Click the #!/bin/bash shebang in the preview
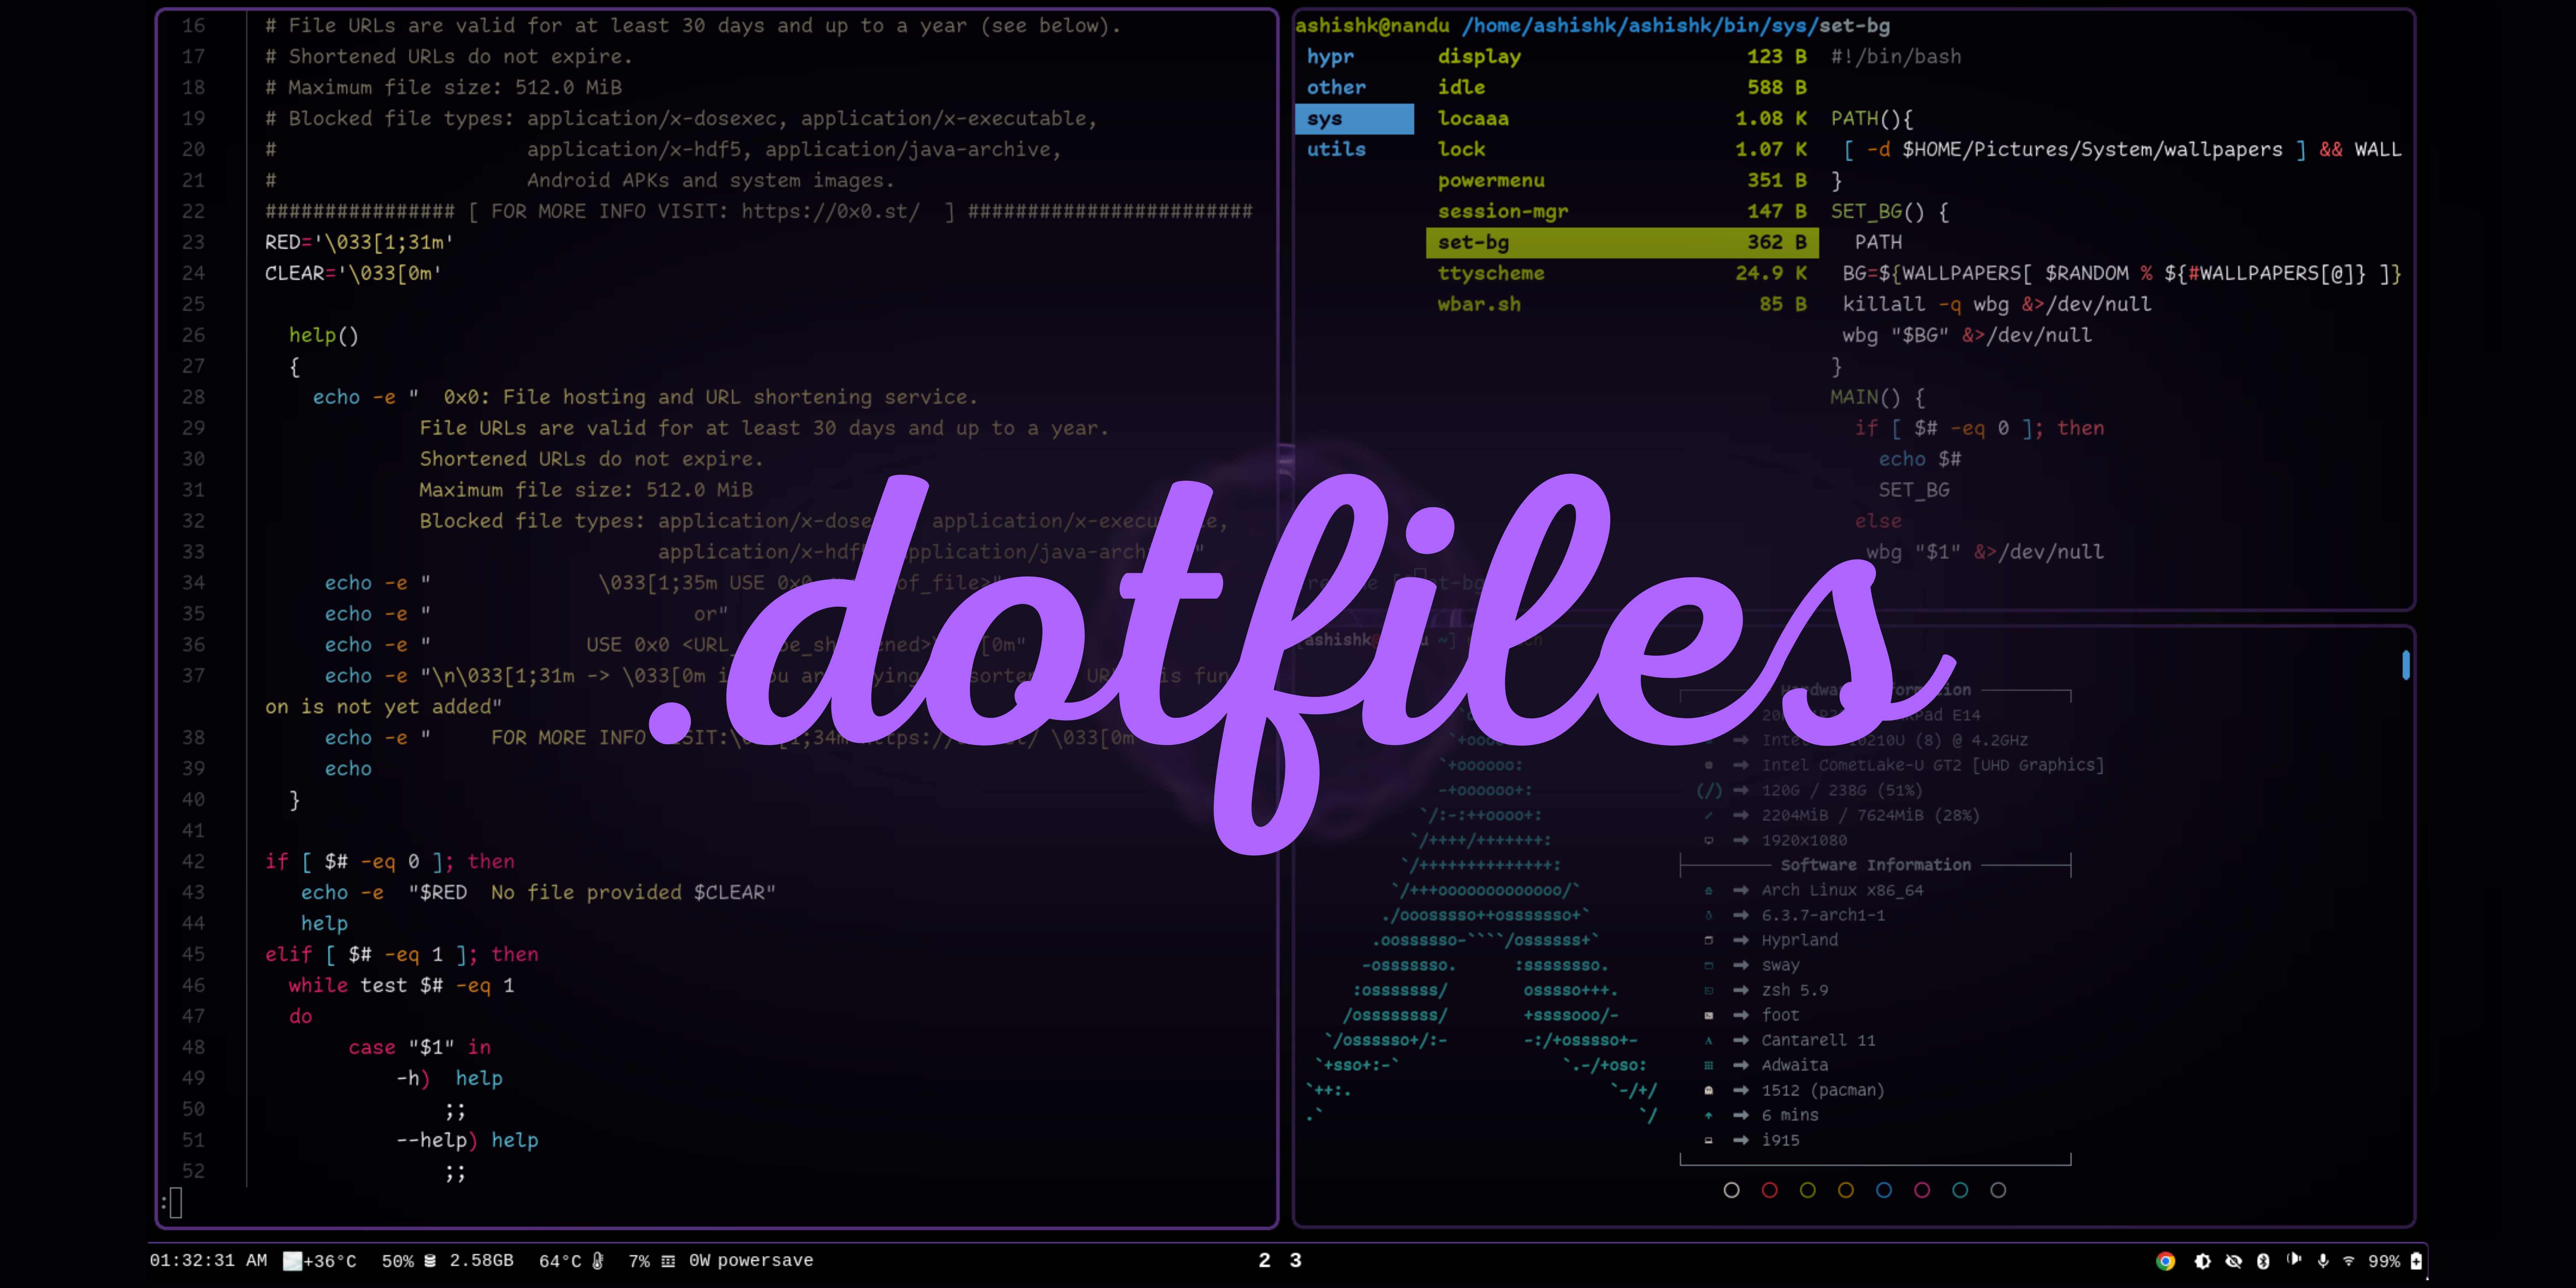 (1896, 57)
